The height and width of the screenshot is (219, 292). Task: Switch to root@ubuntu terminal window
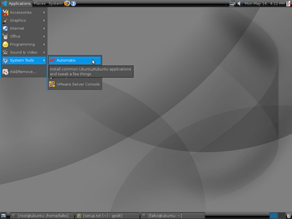[x=42, y=216]
